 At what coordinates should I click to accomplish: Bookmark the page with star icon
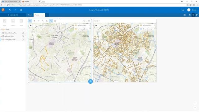pos(187,5)
